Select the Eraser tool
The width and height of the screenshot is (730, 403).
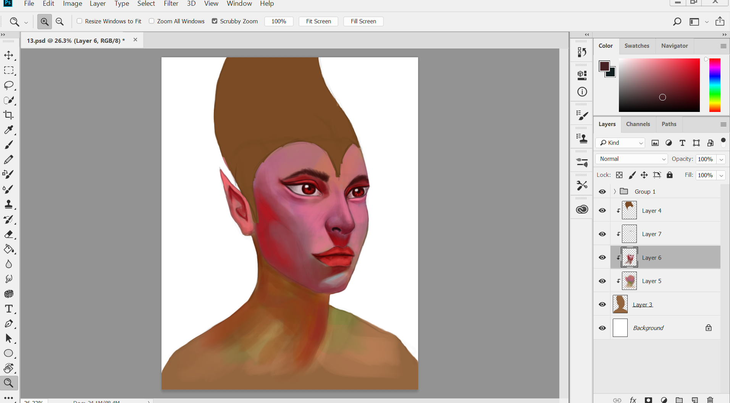pyautogui.click(x=8, y=234)
